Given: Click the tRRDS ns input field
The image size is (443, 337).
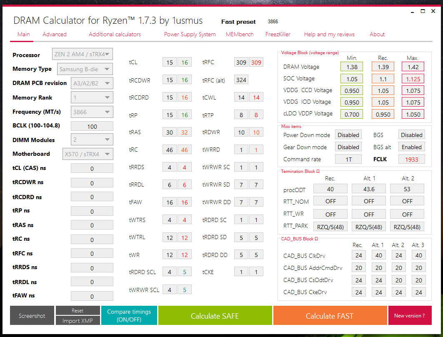Looking at the screenshot, I should coord(92,268).
